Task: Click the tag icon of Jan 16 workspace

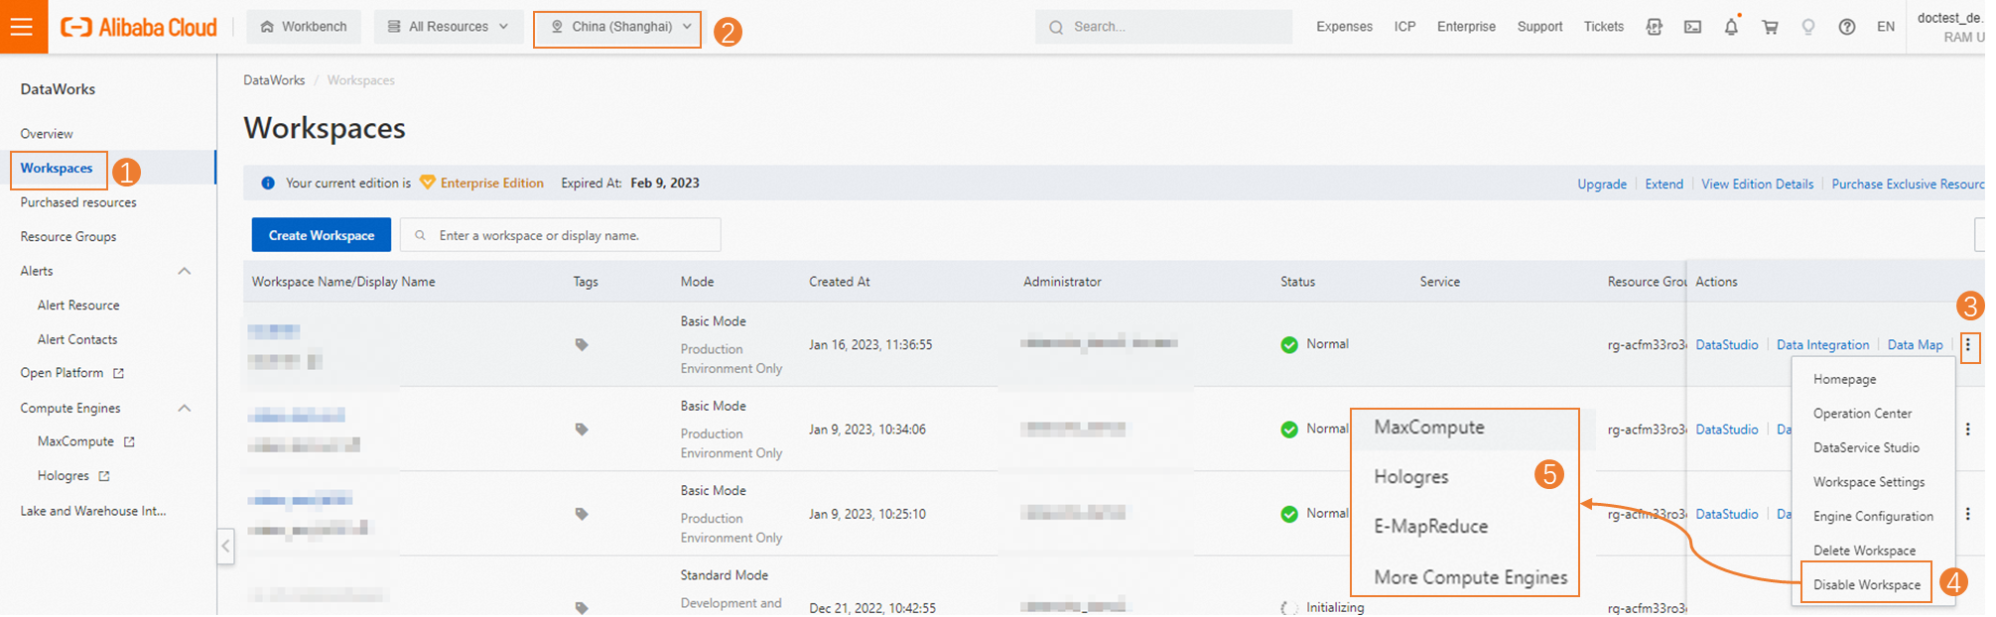Action: (x=582, y=345)
